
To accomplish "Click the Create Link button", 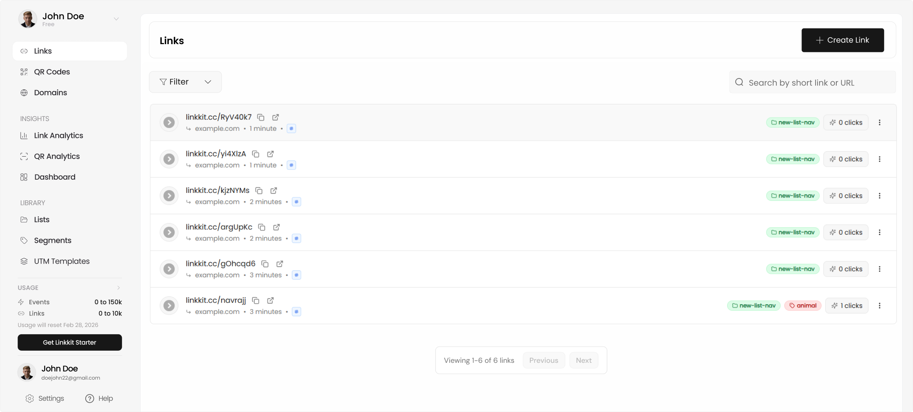I will 842,40.
